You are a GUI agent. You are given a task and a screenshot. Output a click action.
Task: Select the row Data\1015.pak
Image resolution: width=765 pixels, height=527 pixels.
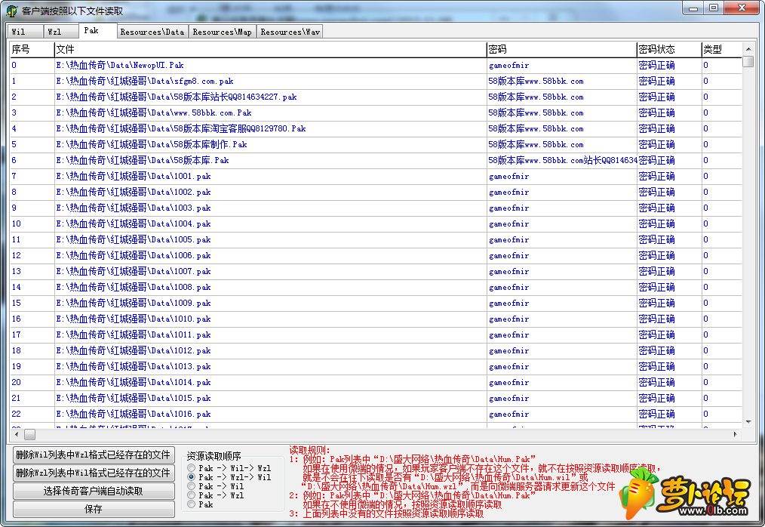coord(376,399)
